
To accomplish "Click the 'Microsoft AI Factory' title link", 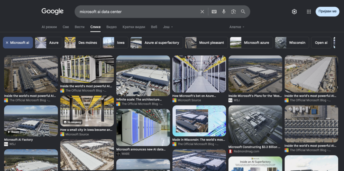I will click(18, 140).
